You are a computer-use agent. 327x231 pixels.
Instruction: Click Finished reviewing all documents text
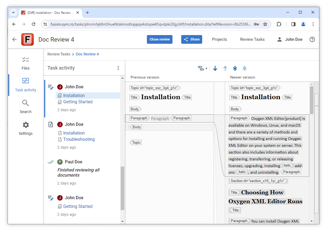pos(78,173)
